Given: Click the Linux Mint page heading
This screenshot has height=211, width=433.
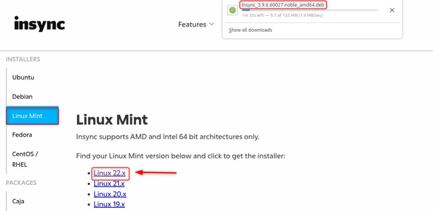Looking at the screenshot, I should [112, 120].
